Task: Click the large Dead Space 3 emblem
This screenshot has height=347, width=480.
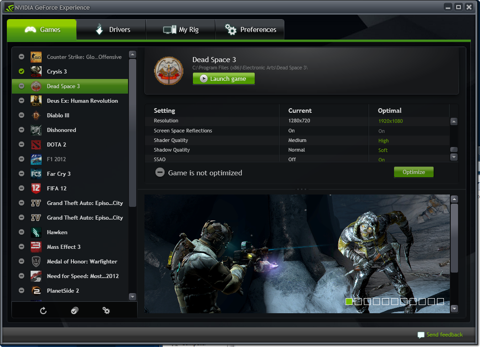Action: coord(169,71)
